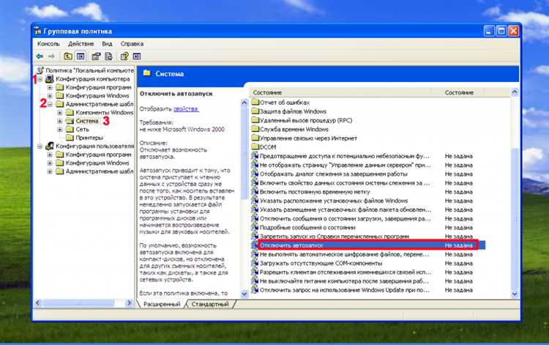Click the folder icon of Сеть in tree
This screenshot has height=345, width=549.
[70, 129]
